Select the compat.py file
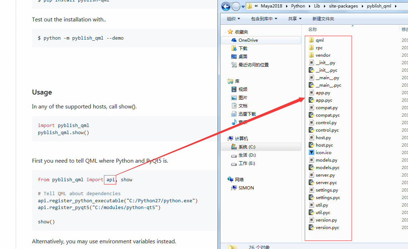408x249 pixels. click(x=323, y=108)
